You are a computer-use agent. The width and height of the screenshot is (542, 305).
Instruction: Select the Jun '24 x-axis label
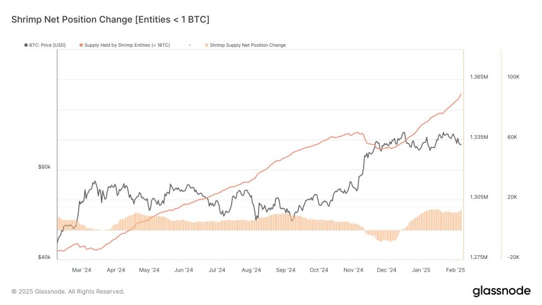click(183, 270)
